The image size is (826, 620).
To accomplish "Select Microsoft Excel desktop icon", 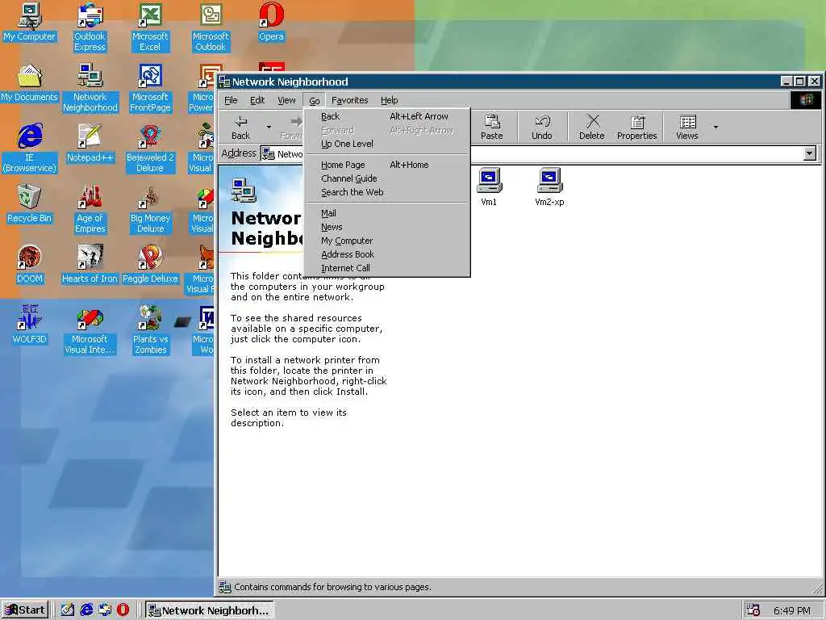I will click(150, 27).
